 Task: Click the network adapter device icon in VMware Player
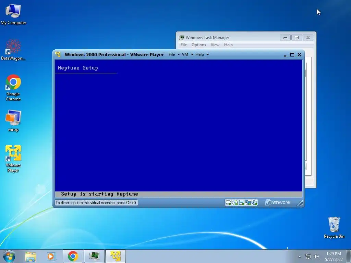coord(248,203)
